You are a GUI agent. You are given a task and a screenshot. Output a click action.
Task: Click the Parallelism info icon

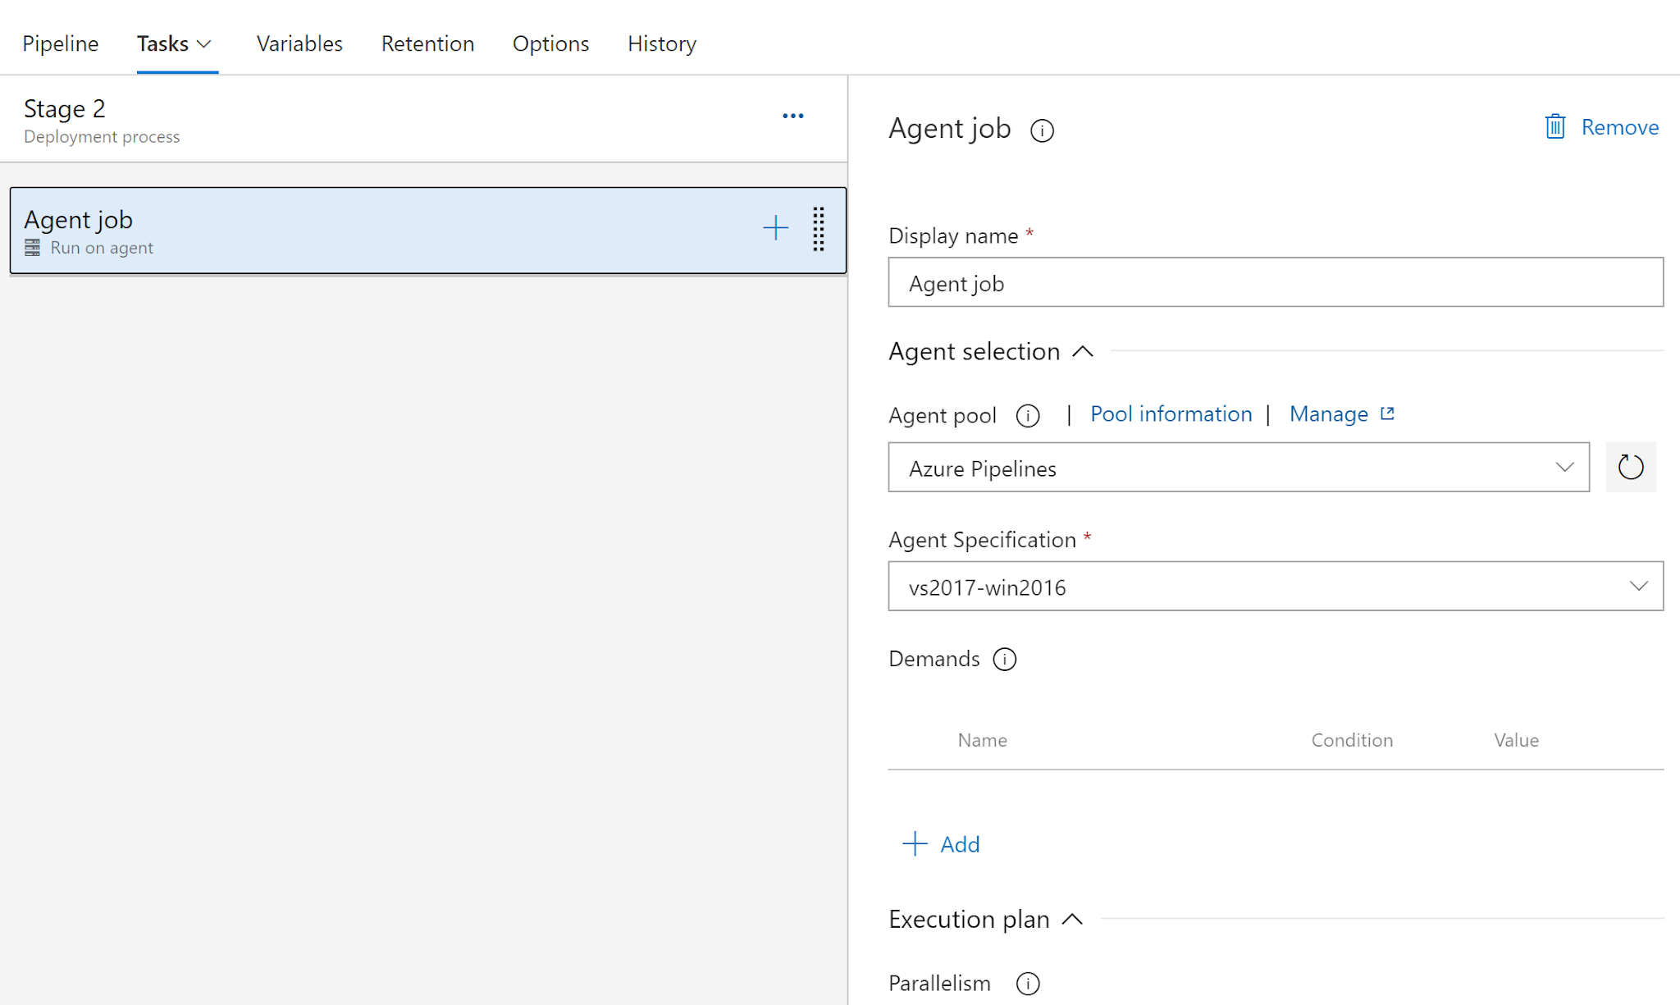point(1027,984)
